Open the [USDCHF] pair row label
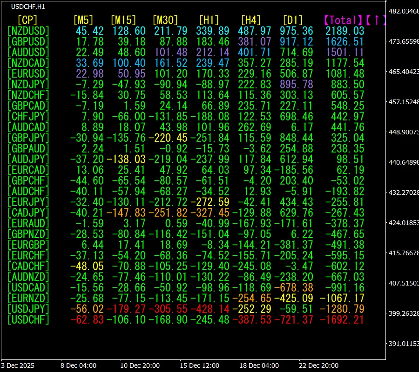Image resolution: width=419 pixels, height=372 pixels. click(28, 319)
